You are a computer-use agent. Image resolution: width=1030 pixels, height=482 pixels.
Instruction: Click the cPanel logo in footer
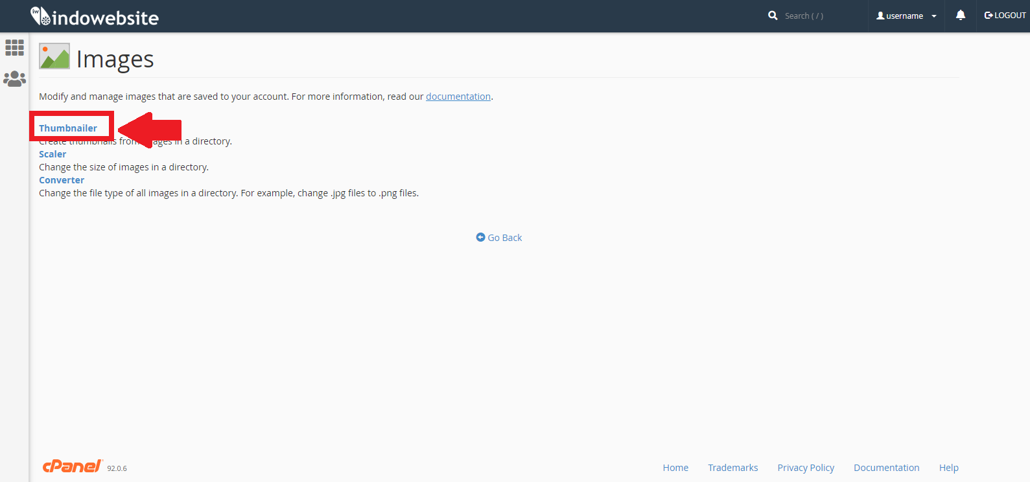[73, 466]
